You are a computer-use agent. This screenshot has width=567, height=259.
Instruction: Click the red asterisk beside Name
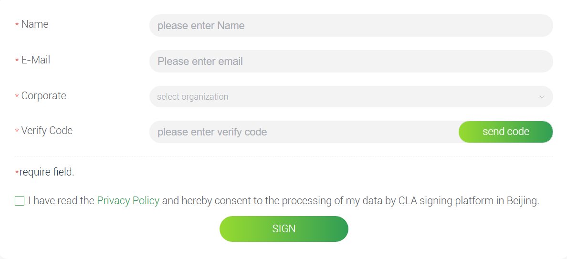[17, 25]
